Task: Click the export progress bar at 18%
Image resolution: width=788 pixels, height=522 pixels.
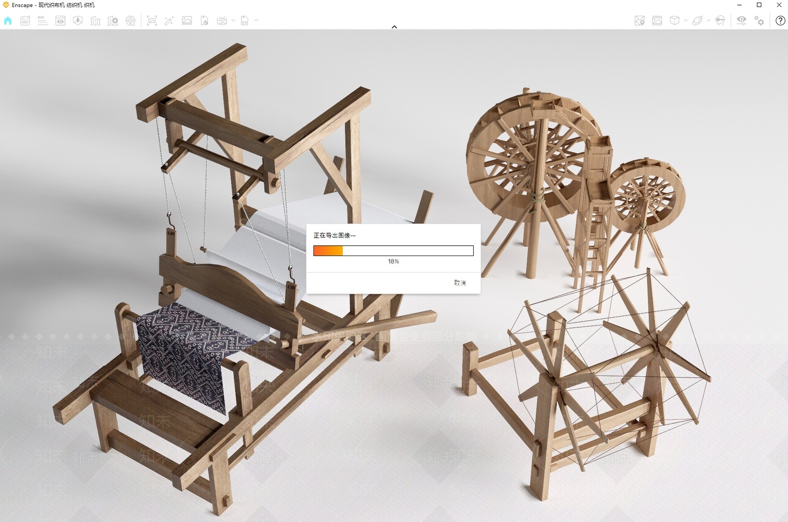Action: pyautogui.click(x=394, y=251)
